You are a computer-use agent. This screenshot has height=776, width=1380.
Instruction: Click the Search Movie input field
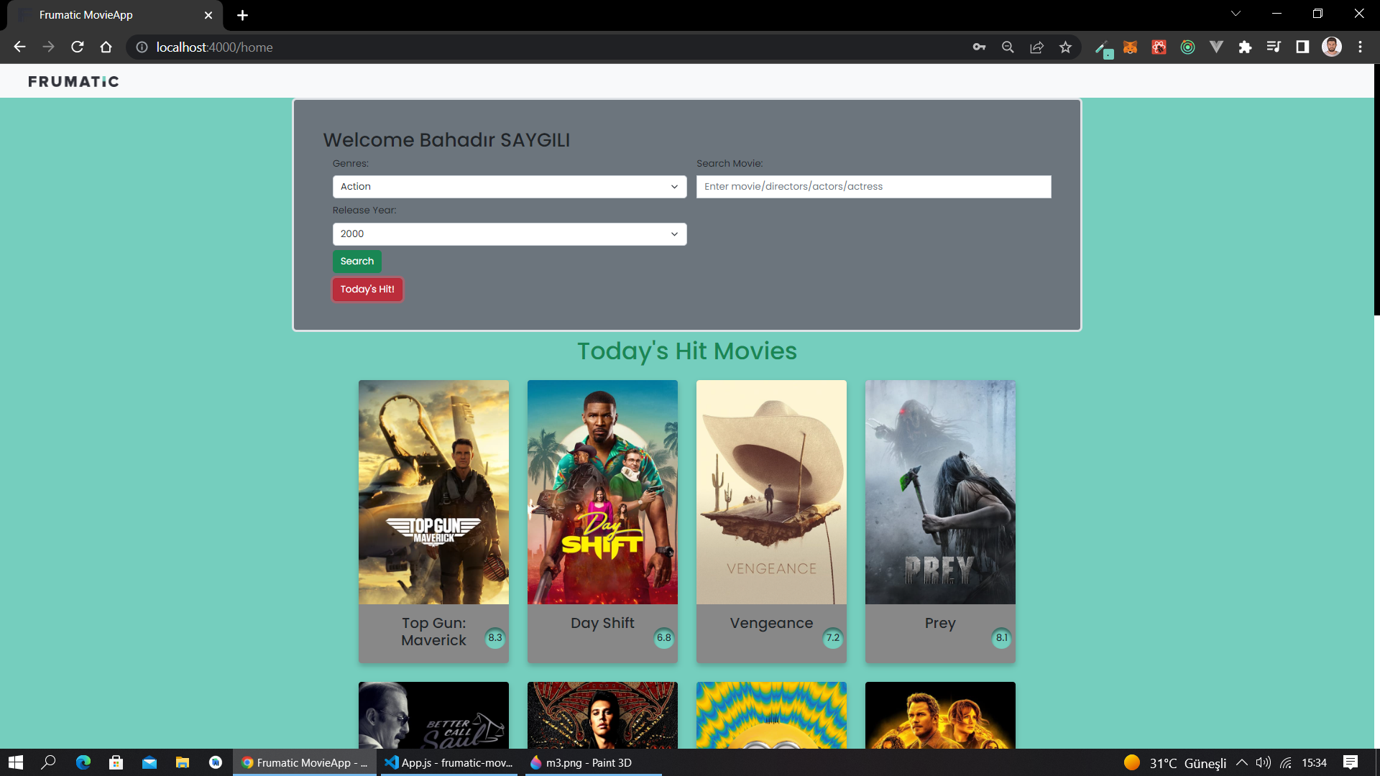873,186
